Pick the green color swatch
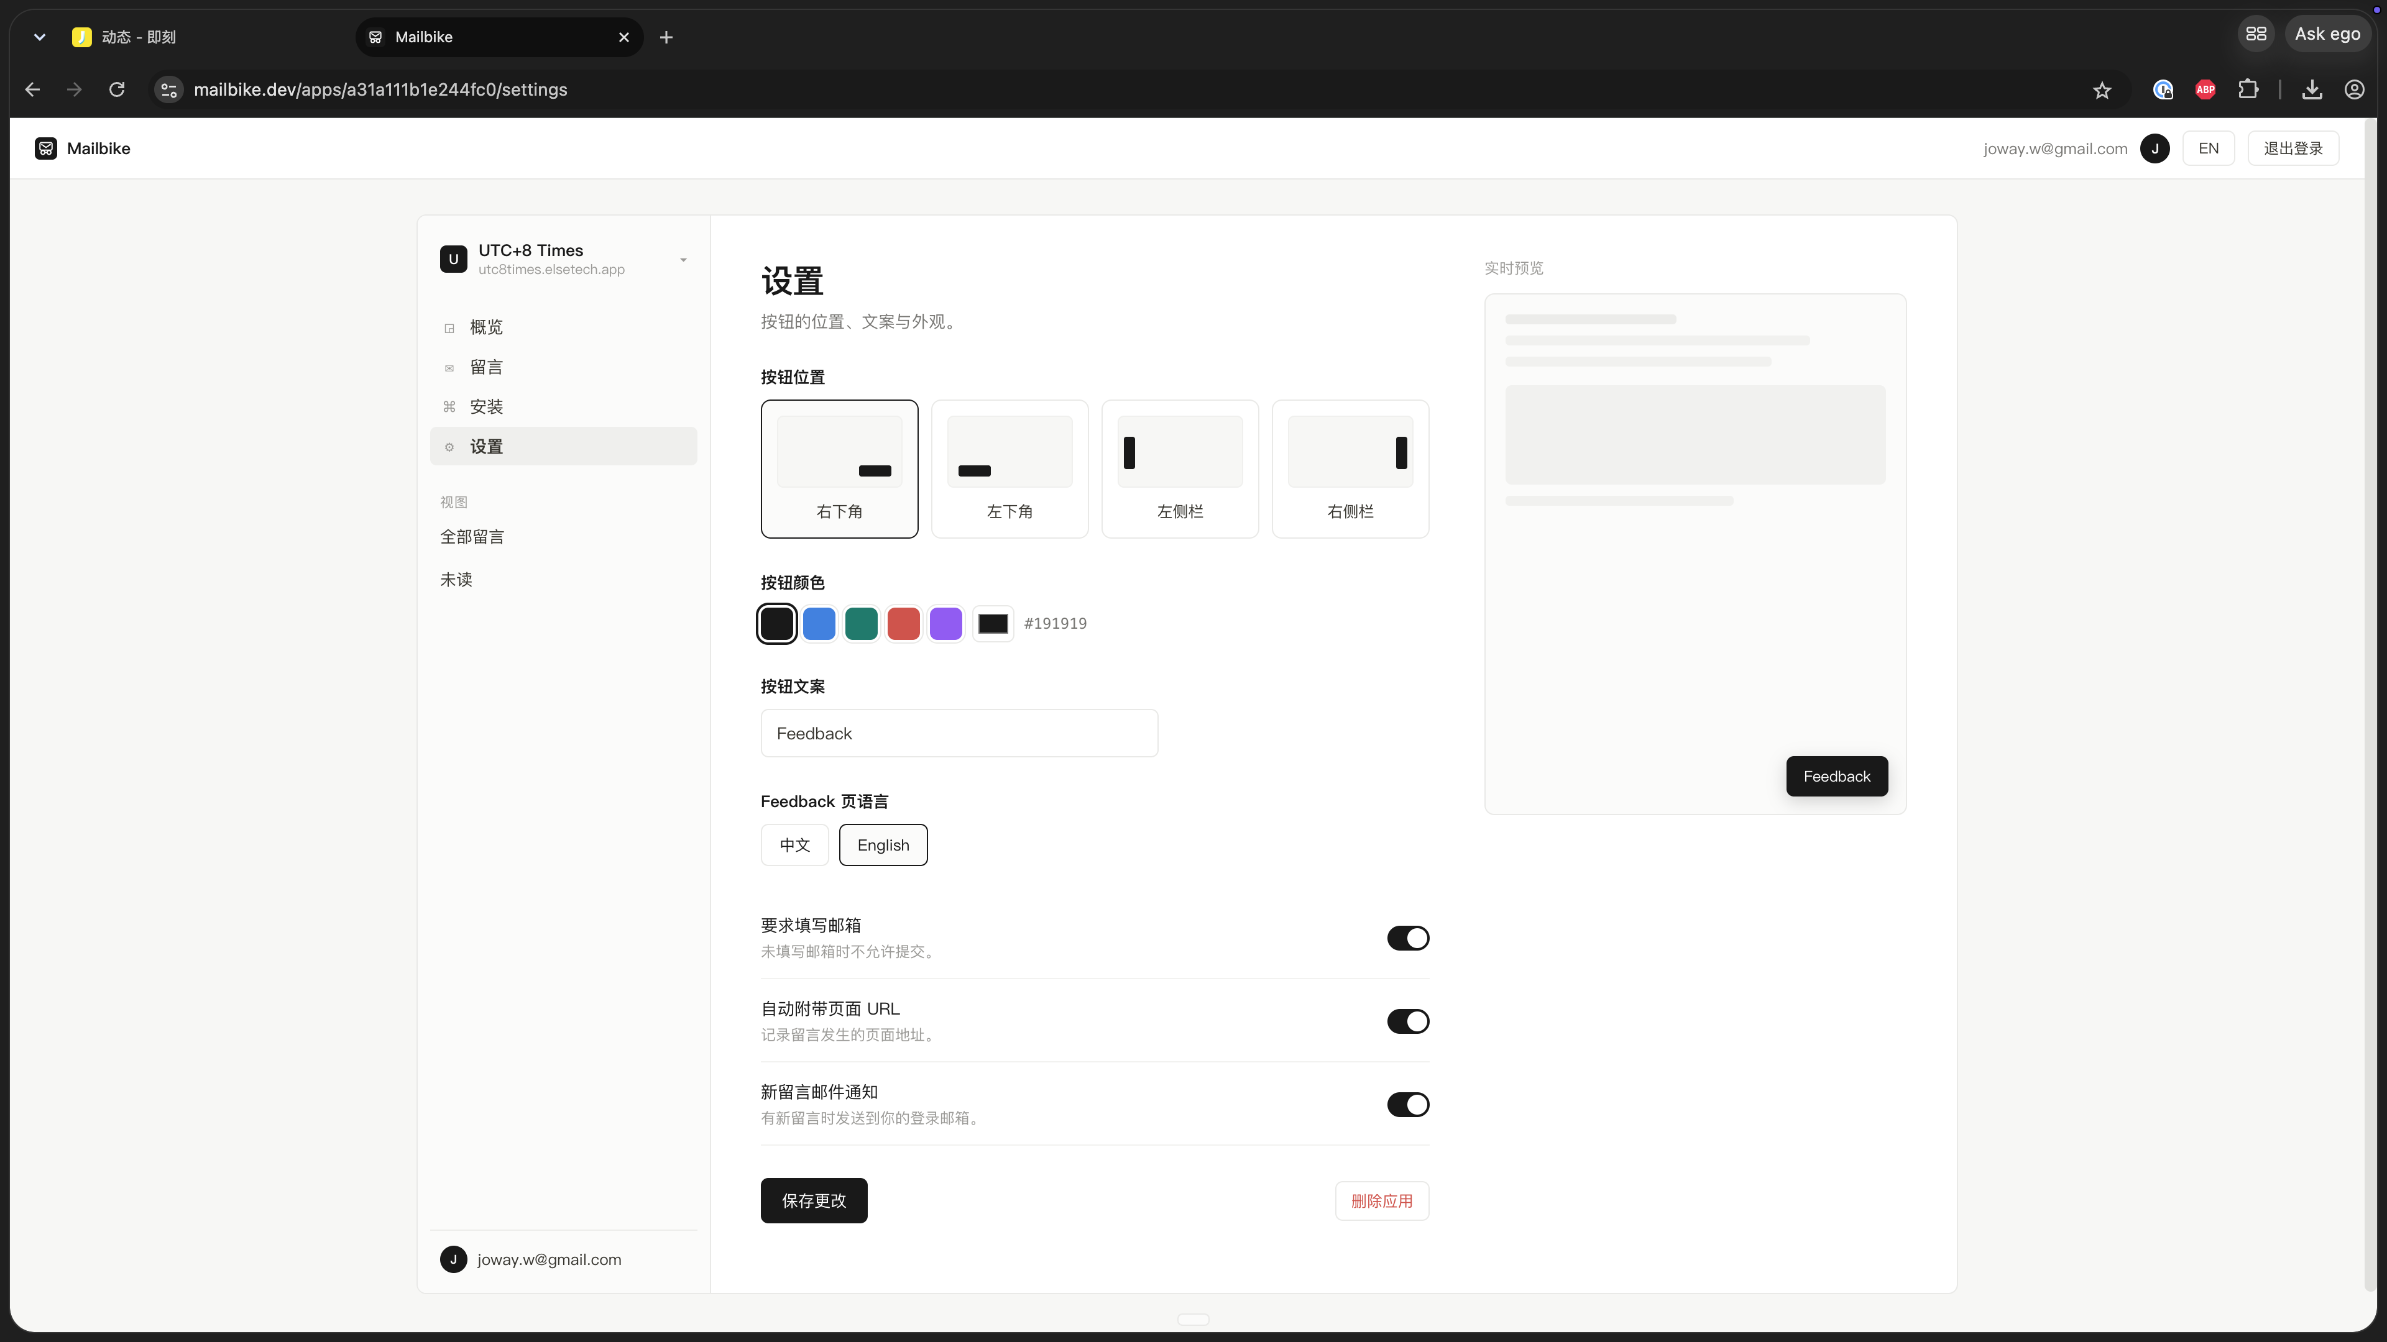This screenshot has width=2387, height=1342. tap(861, 623)
